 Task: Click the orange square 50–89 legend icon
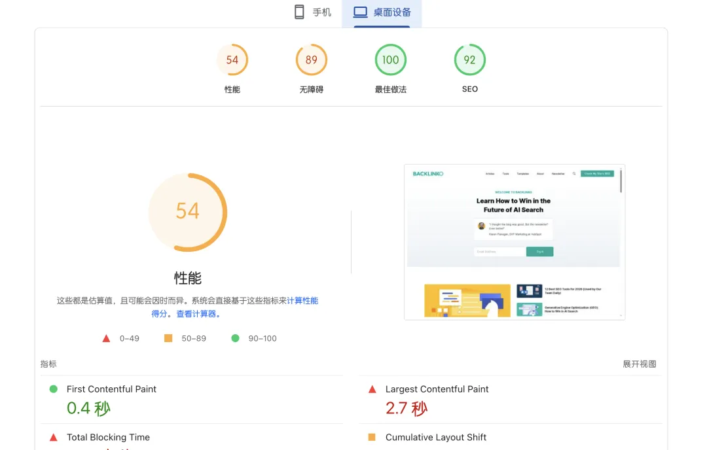(168, 338)
